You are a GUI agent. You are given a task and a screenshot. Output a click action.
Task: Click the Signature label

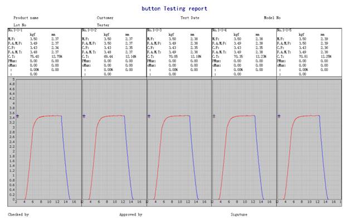[x=239, y=215]
